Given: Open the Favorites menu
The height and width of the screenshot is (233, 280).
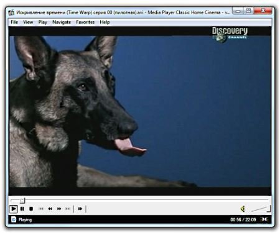Looking at the screenshot, I should point(85,22).
